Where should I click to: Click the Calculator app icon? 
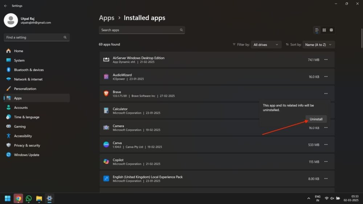106,111
